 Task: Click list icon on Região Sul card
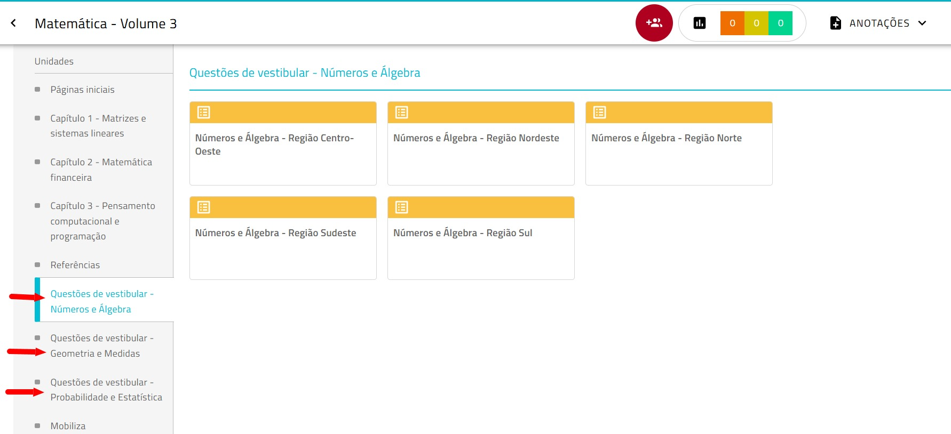(402, 207)
